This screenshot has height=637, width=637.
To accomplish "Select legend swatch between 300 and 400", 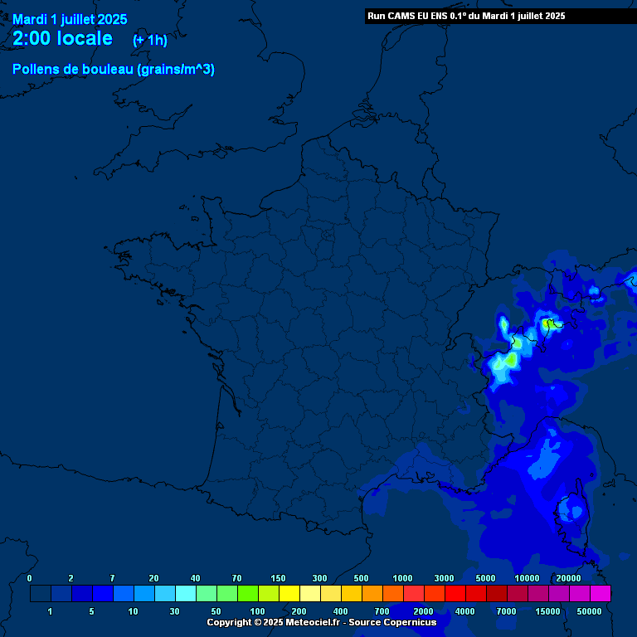I will click(x=331, y=593).
